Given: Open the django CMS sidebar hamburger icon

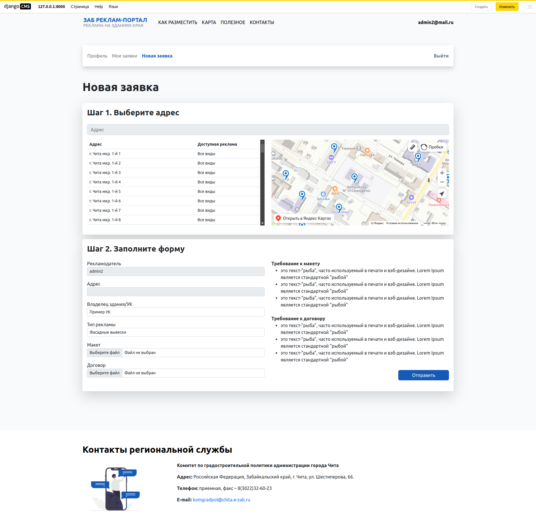Looking at the screenshot, I should [x=530, y=7].
